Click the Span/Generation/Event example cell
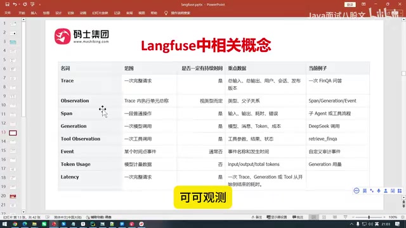This screenshot has height=228, width=406. (337, 101)
